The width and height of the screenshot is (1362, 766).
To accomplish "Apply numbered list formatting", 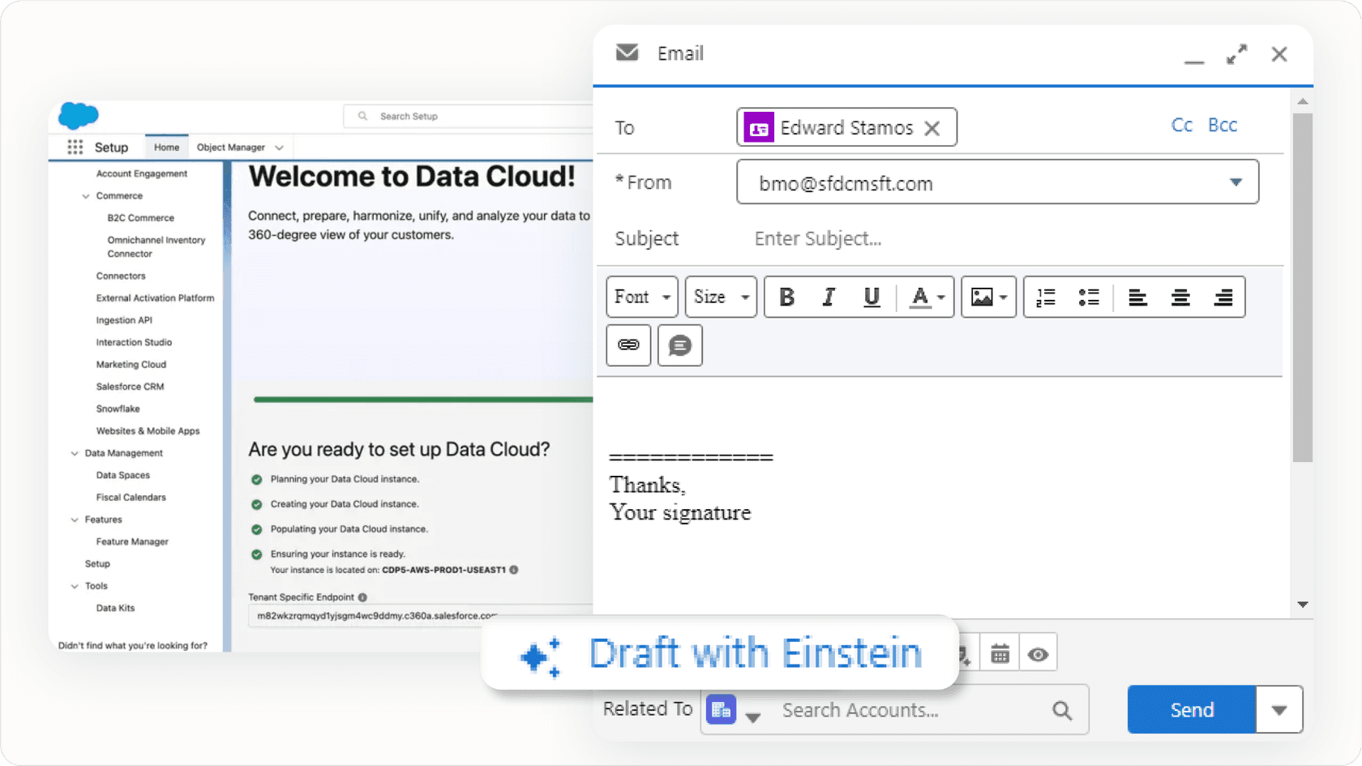I will (1045, 297).
